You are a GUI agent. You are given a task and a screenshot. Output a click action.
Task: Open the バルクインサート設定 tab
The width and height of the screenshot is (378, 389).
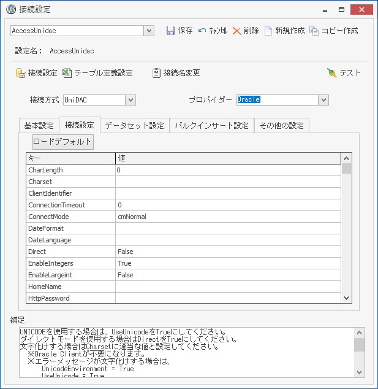click(212, 126)
